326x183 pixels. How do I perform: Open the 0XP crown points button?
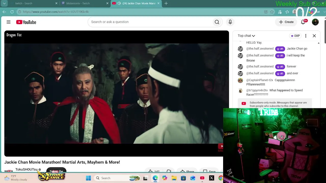click(x=295, y=36)
